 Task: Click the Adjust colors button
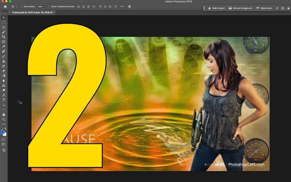point(264,8)
